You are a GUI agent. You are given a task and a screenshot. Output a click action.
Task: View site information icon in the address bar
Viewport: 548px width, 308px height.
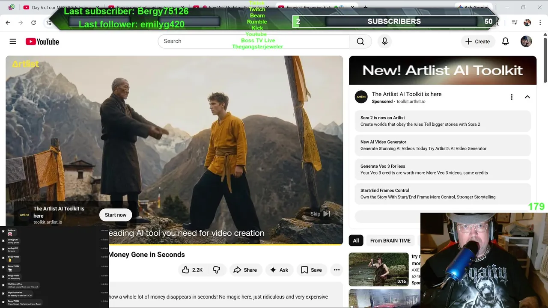click(49, 23)
